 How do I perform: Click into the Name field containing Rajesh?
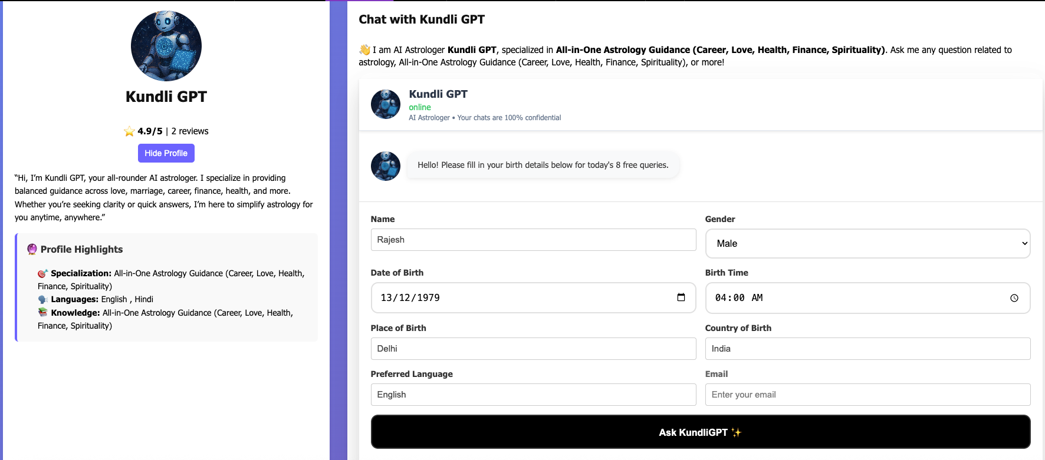point(533,240)
